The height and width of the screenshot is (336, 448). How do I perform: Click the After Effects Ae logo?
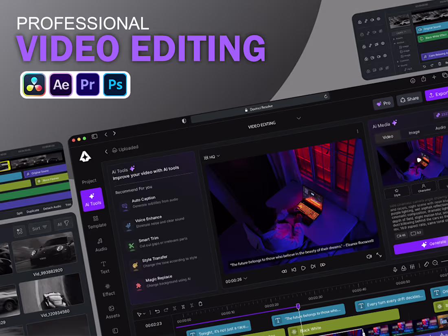(61, 85)
